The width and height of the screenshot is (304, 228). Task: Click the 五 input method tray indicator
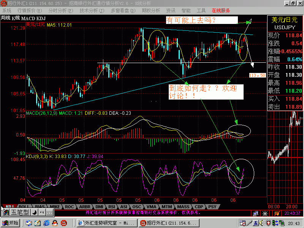[x=256, y=223]
